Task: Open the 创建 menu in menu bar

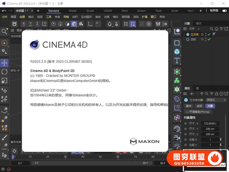Action: pos(22,17)
